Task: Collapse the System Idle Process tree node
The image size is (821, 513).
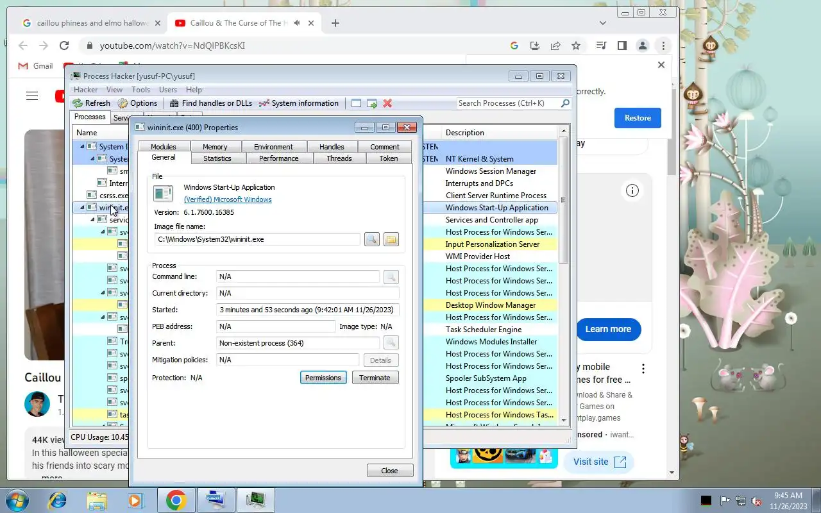Action: pos(82,147)
